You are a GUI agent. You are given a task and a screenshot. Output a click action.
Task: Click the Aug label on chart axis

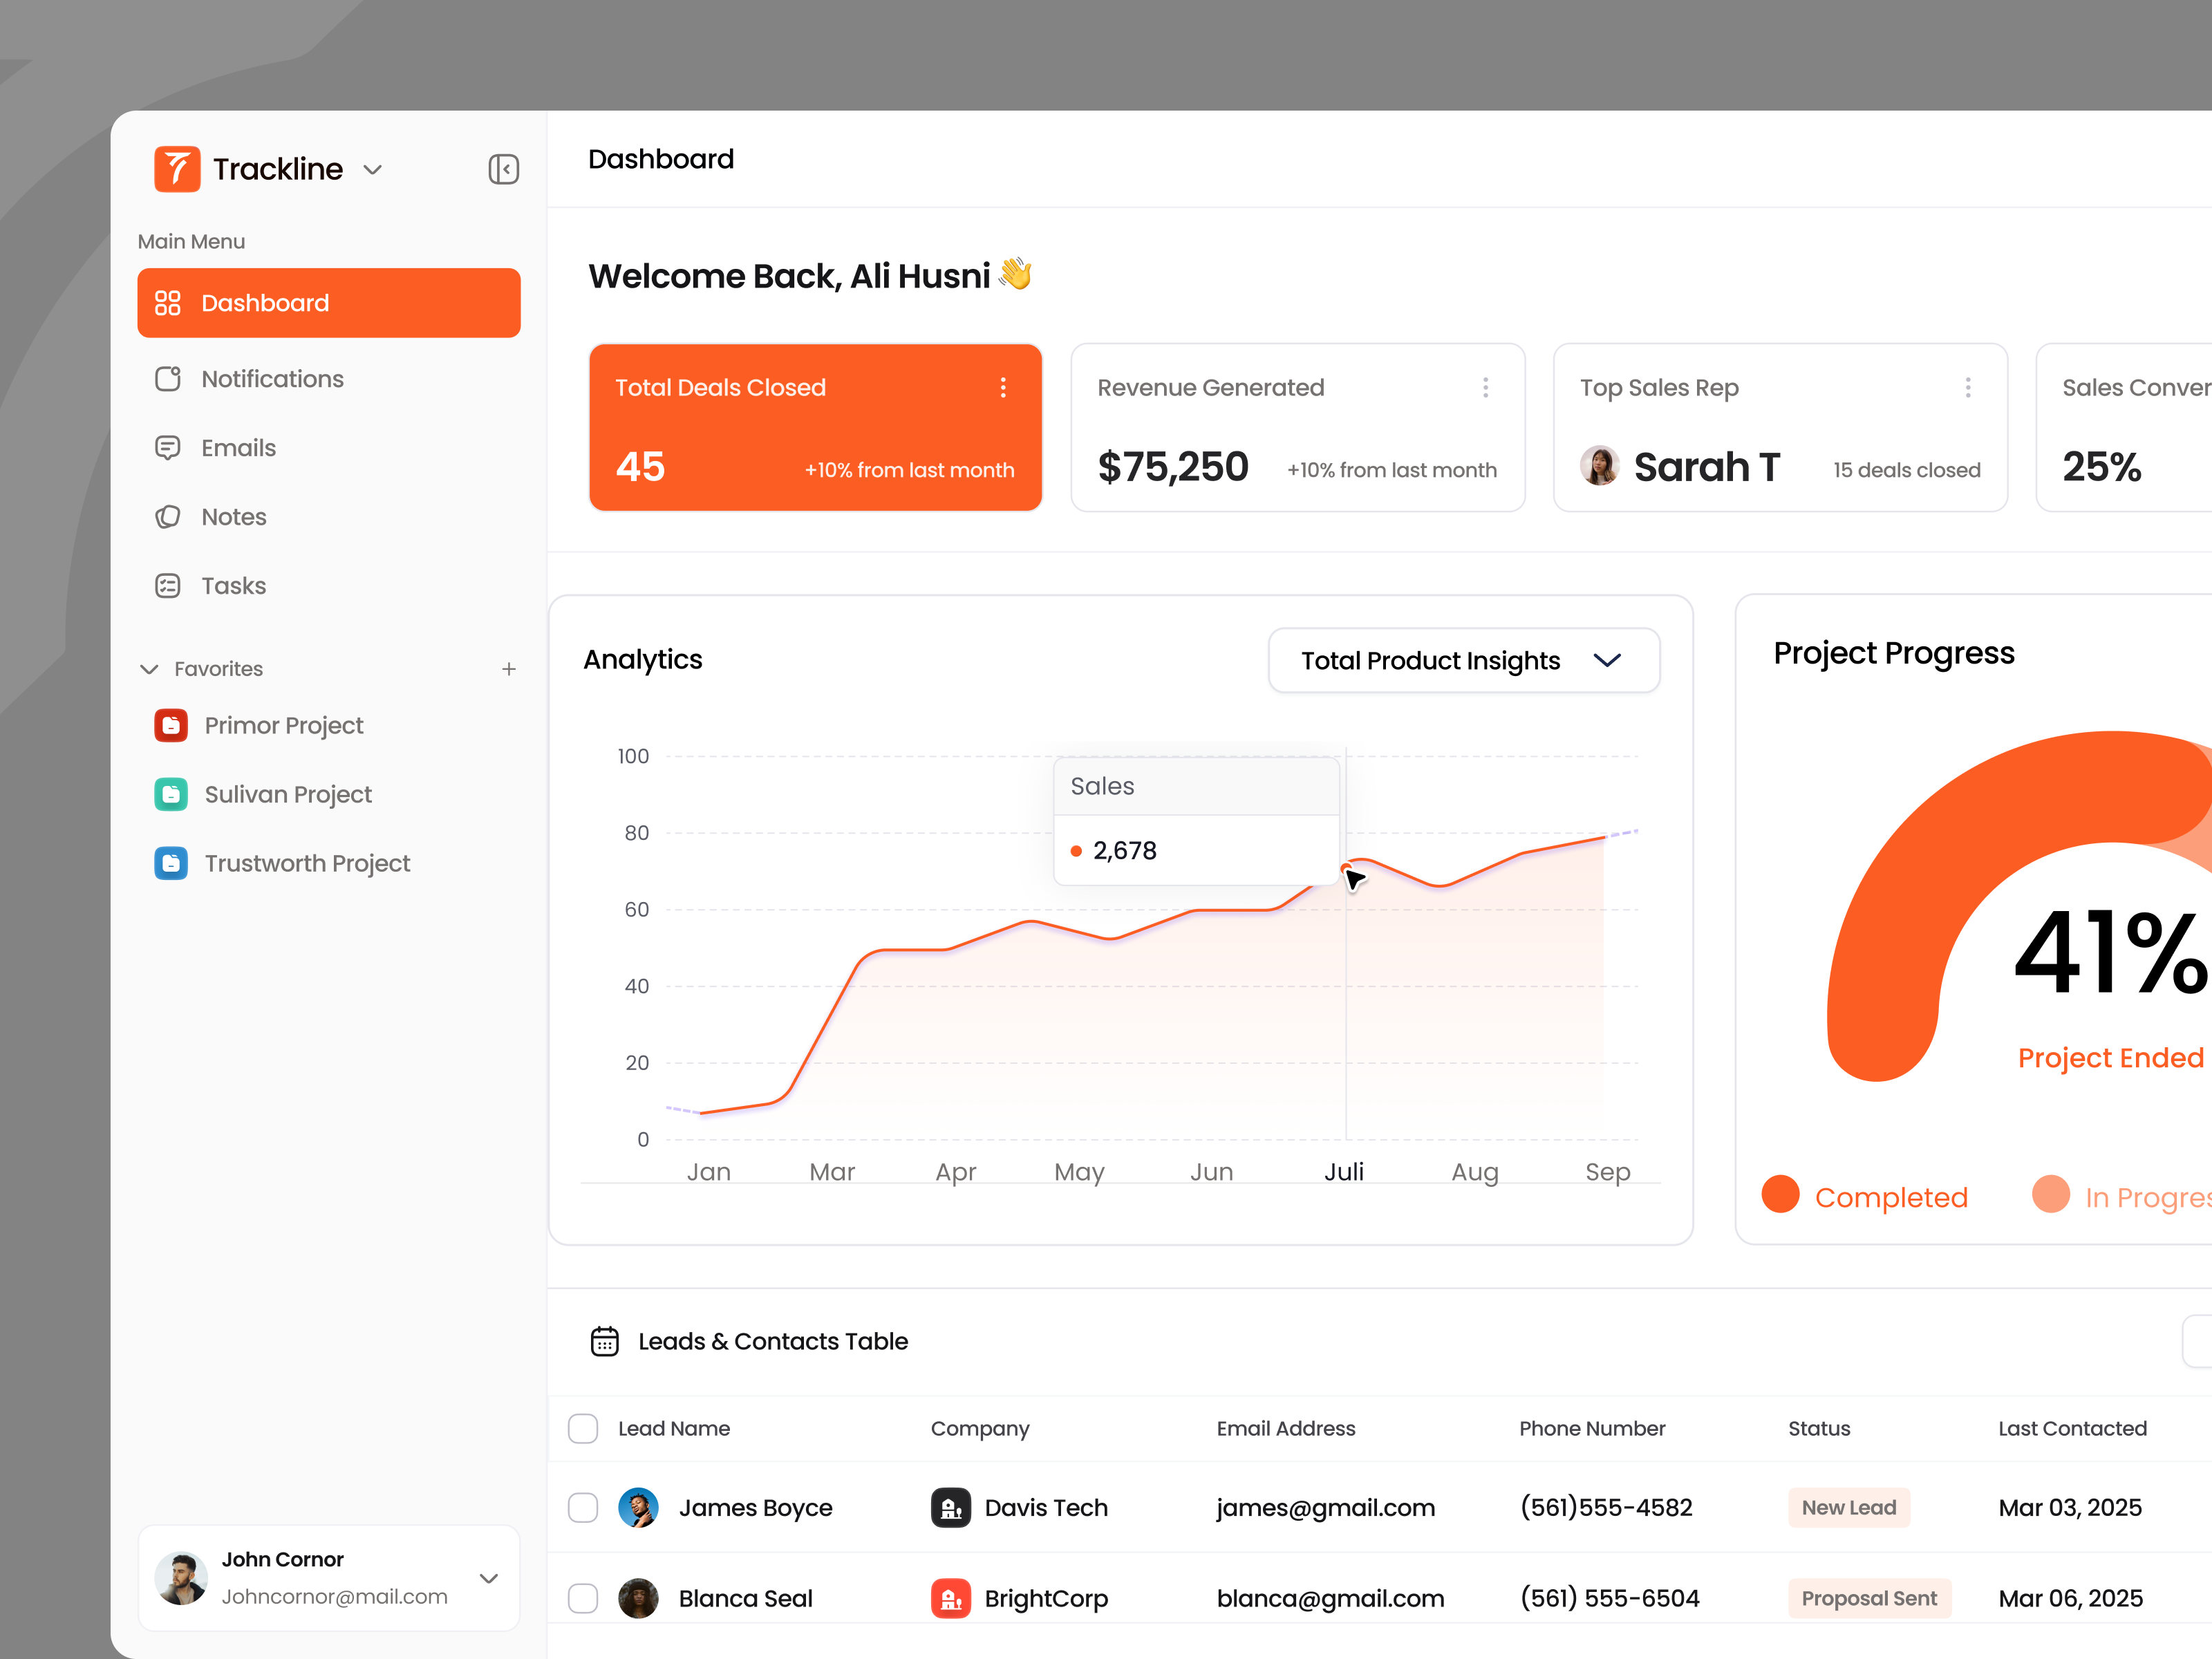coord(1475,1172)
